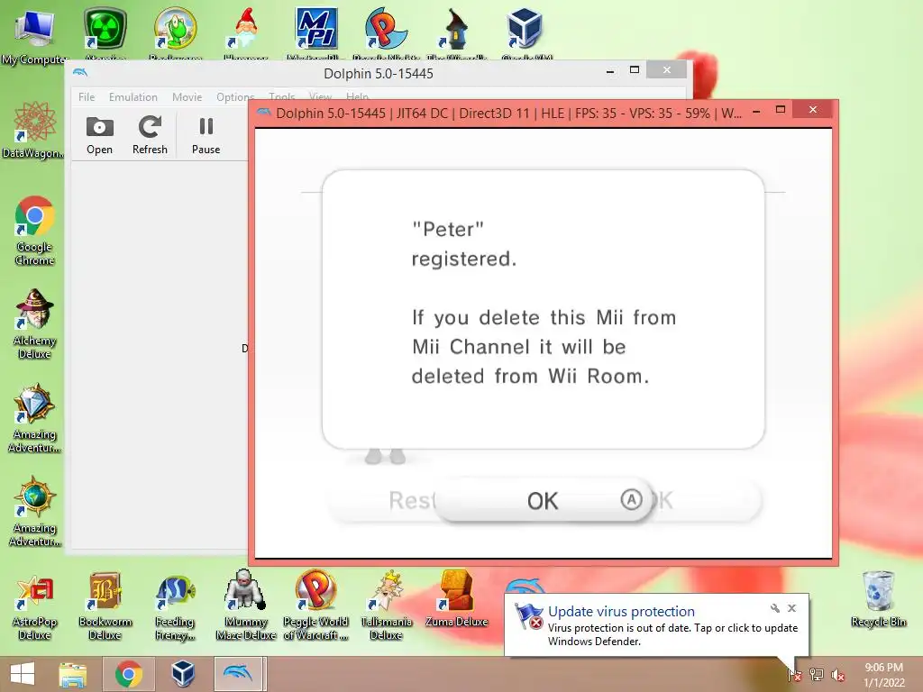The width and height of the screenshot is (923, 692).
Task: Open VirtualBox from the taskbar
Action: (183, 674)
